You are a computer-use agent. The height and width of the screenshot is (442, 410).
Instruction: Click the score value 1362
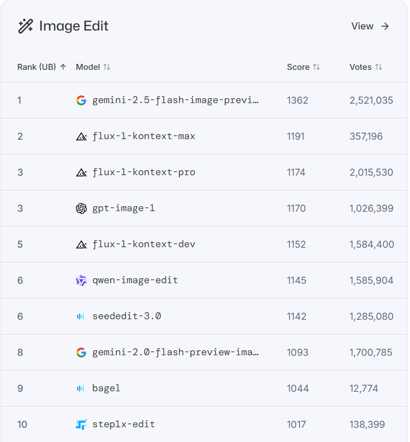[x=298, y=100]
